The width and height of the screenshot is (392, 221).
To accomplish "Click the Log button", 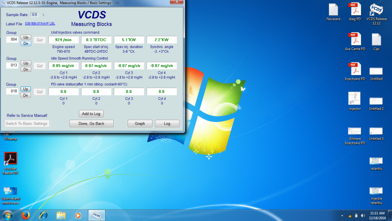I will pos(167,124).
